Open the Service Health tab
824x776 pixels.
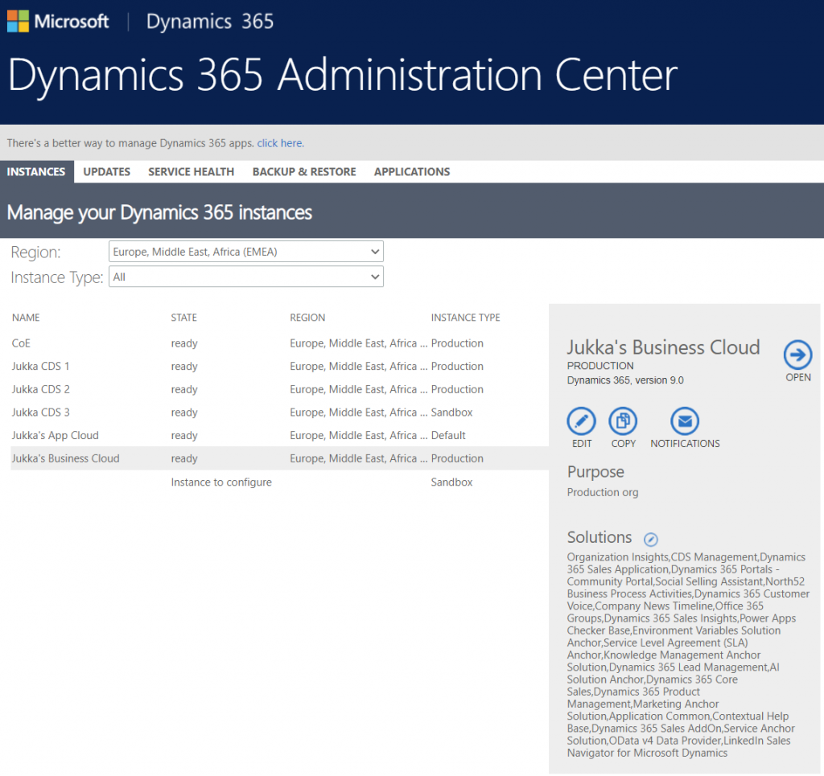coord(192,172)
